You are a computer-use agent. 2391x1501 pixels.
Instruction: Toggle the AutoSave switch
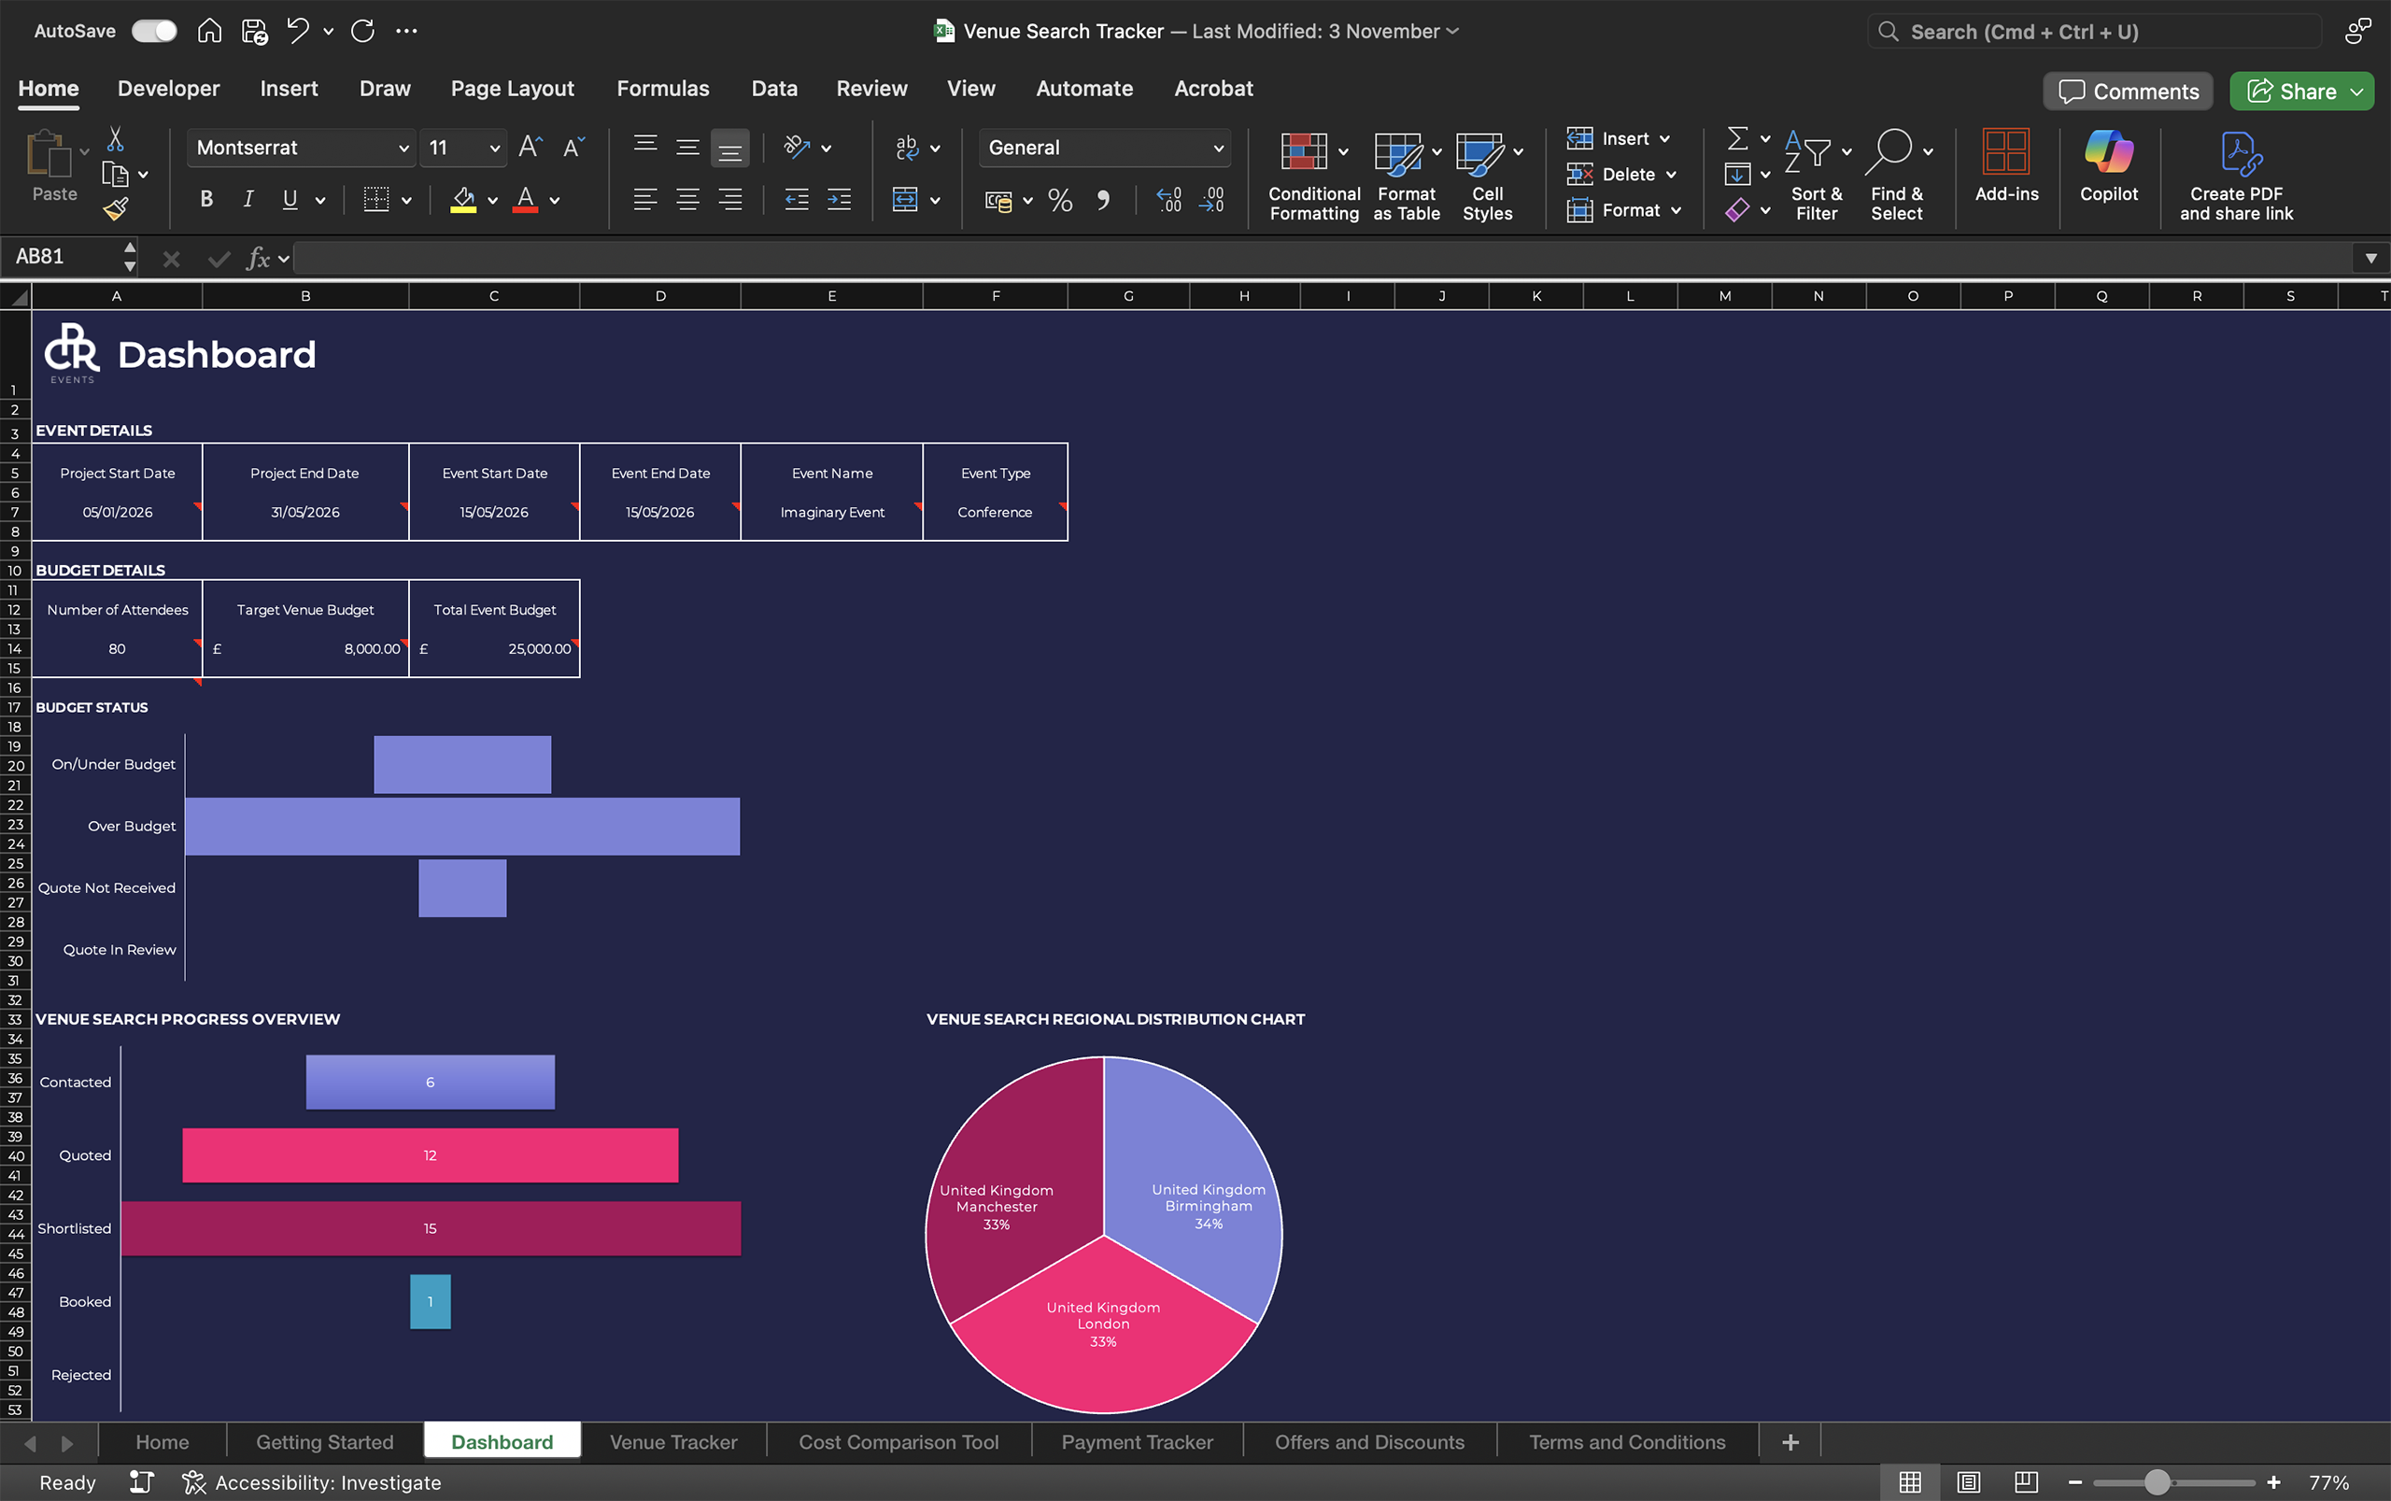coord(154,31)
